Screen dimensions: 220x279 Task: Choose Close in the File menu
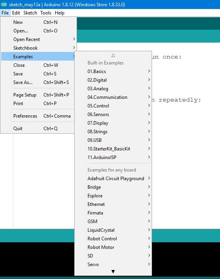[x=38, y=65]
